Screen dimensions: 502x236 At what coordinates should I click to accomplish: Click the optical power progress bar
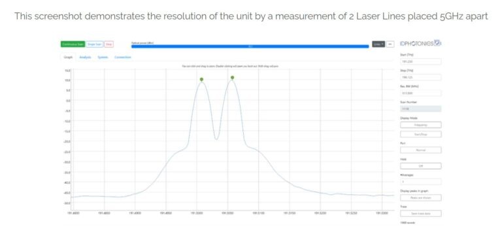click(250, 46)
